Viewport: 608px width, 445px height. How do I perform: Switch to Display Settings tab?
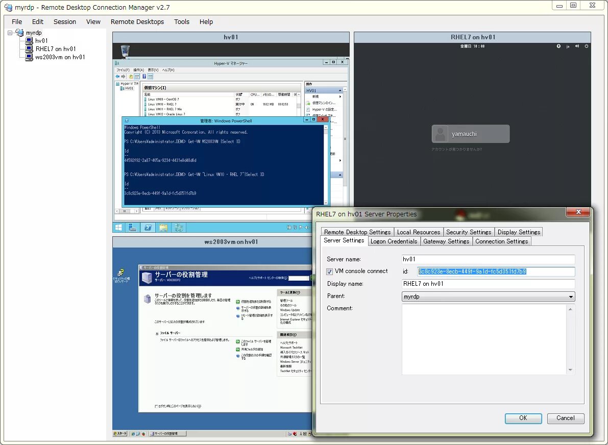pos(519,232)
